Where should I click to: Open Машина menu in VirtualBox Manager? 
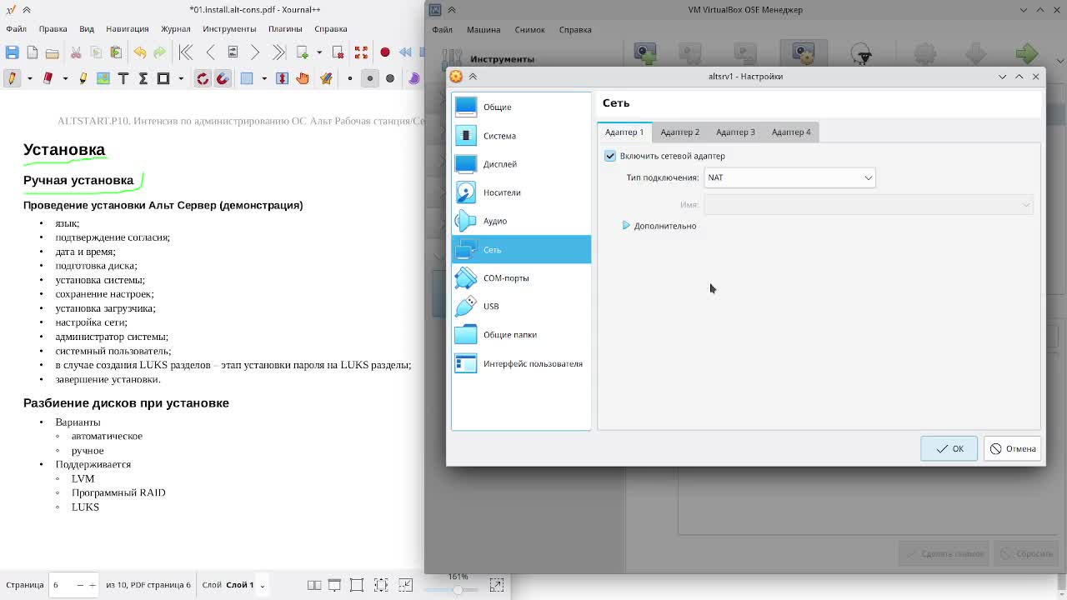pyautogui.click(x=483, y=29)
